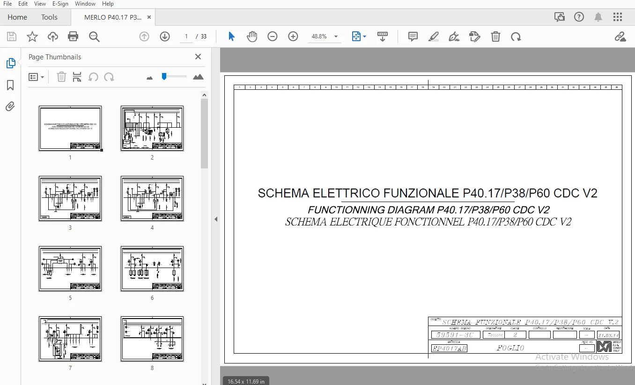Screen dimensions: 635x385
Task: Select page 1 thumbnail
Action: click(x=70, y=128)
